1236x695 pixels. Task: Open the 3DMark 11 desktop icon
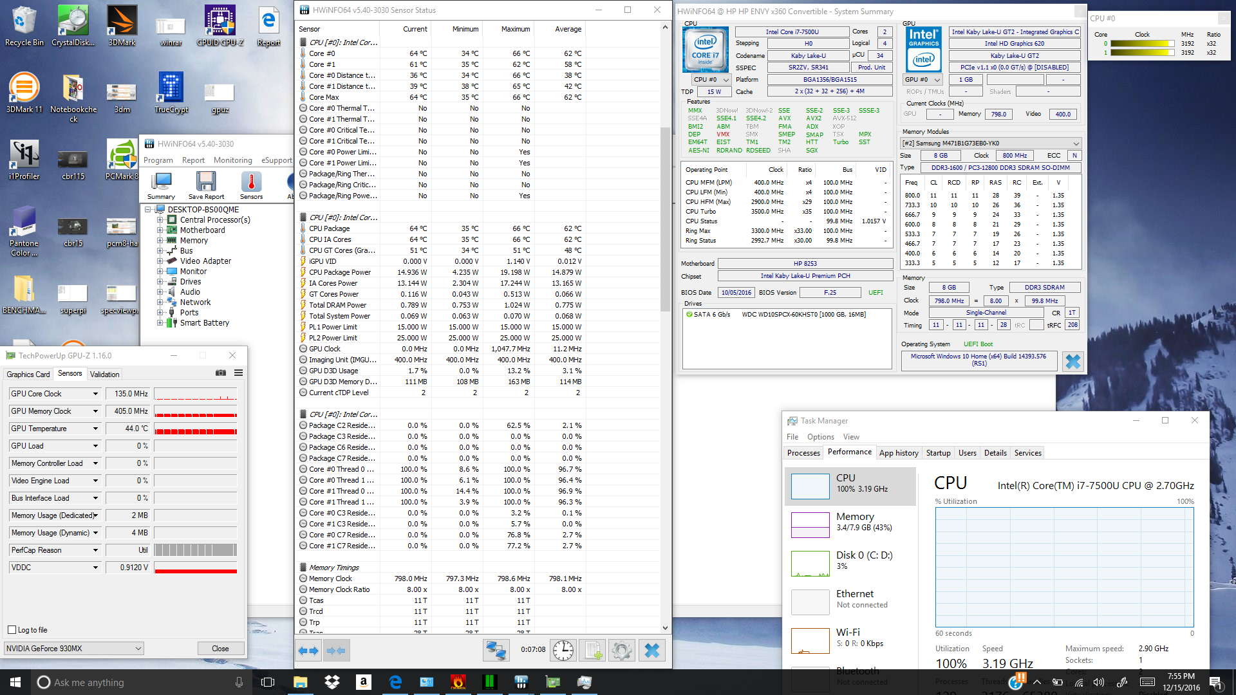pos(24,93)
